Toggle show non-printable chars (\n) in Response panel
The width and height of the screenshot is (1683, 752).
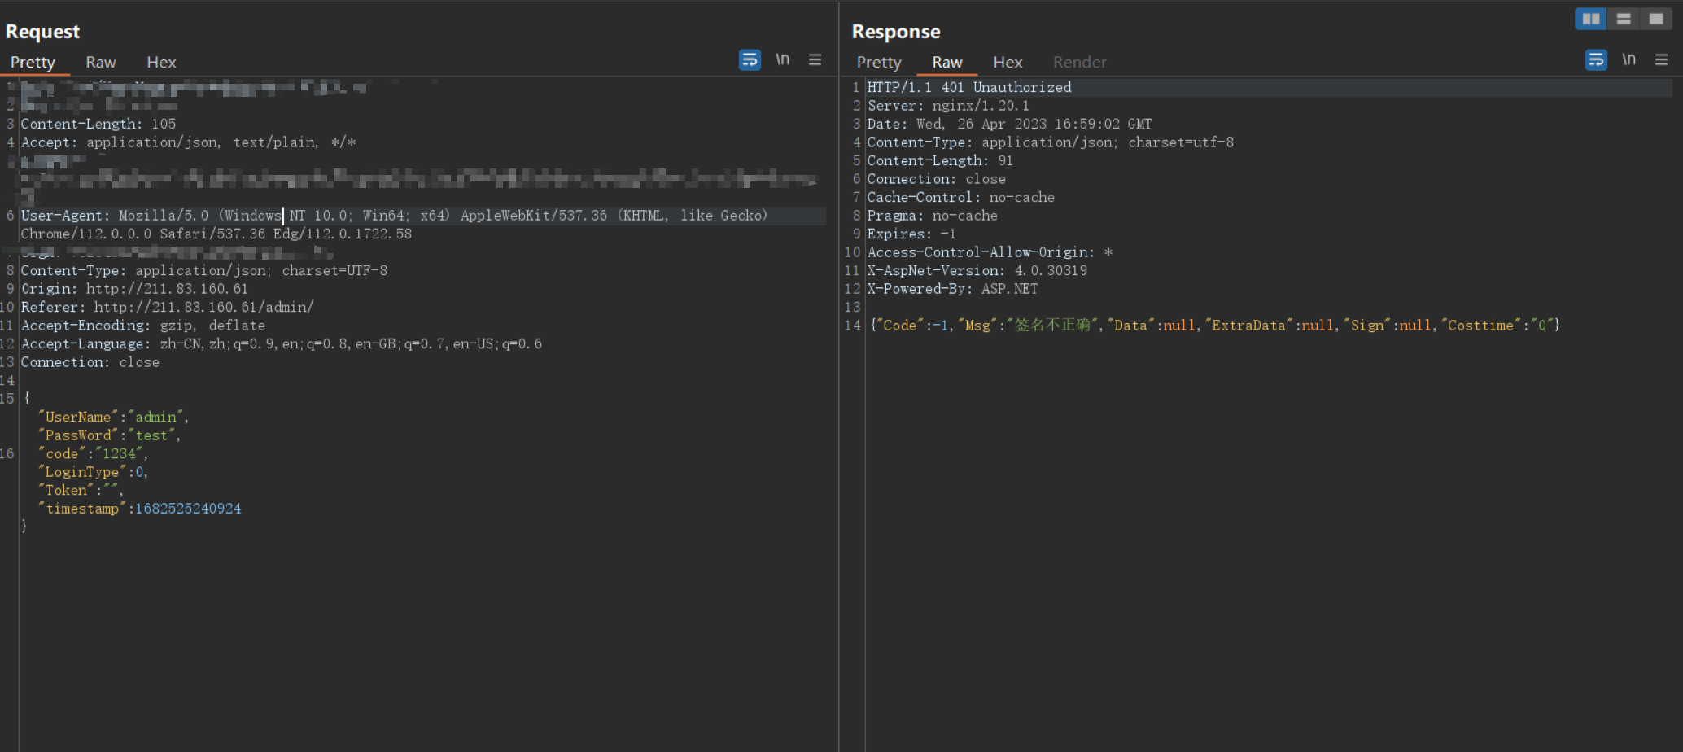(1628, 59)
